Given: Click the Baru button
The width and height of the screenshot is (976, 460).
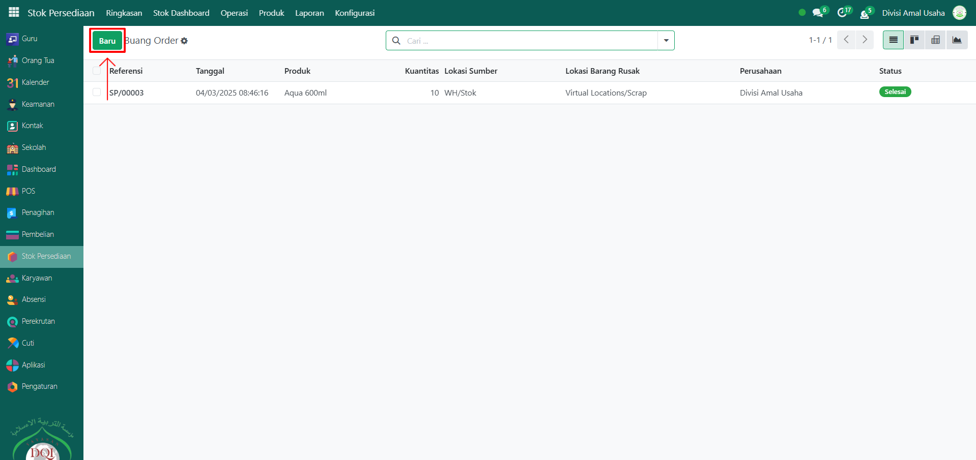Looking at the screenshot, I should [x=107, y=41].
